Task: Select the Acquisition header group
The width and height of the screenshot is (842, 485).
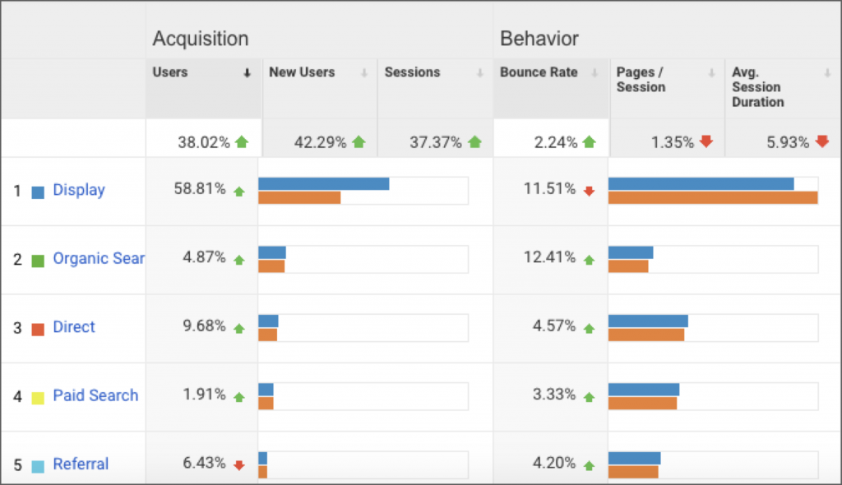Action: click(x=201, y=39)
